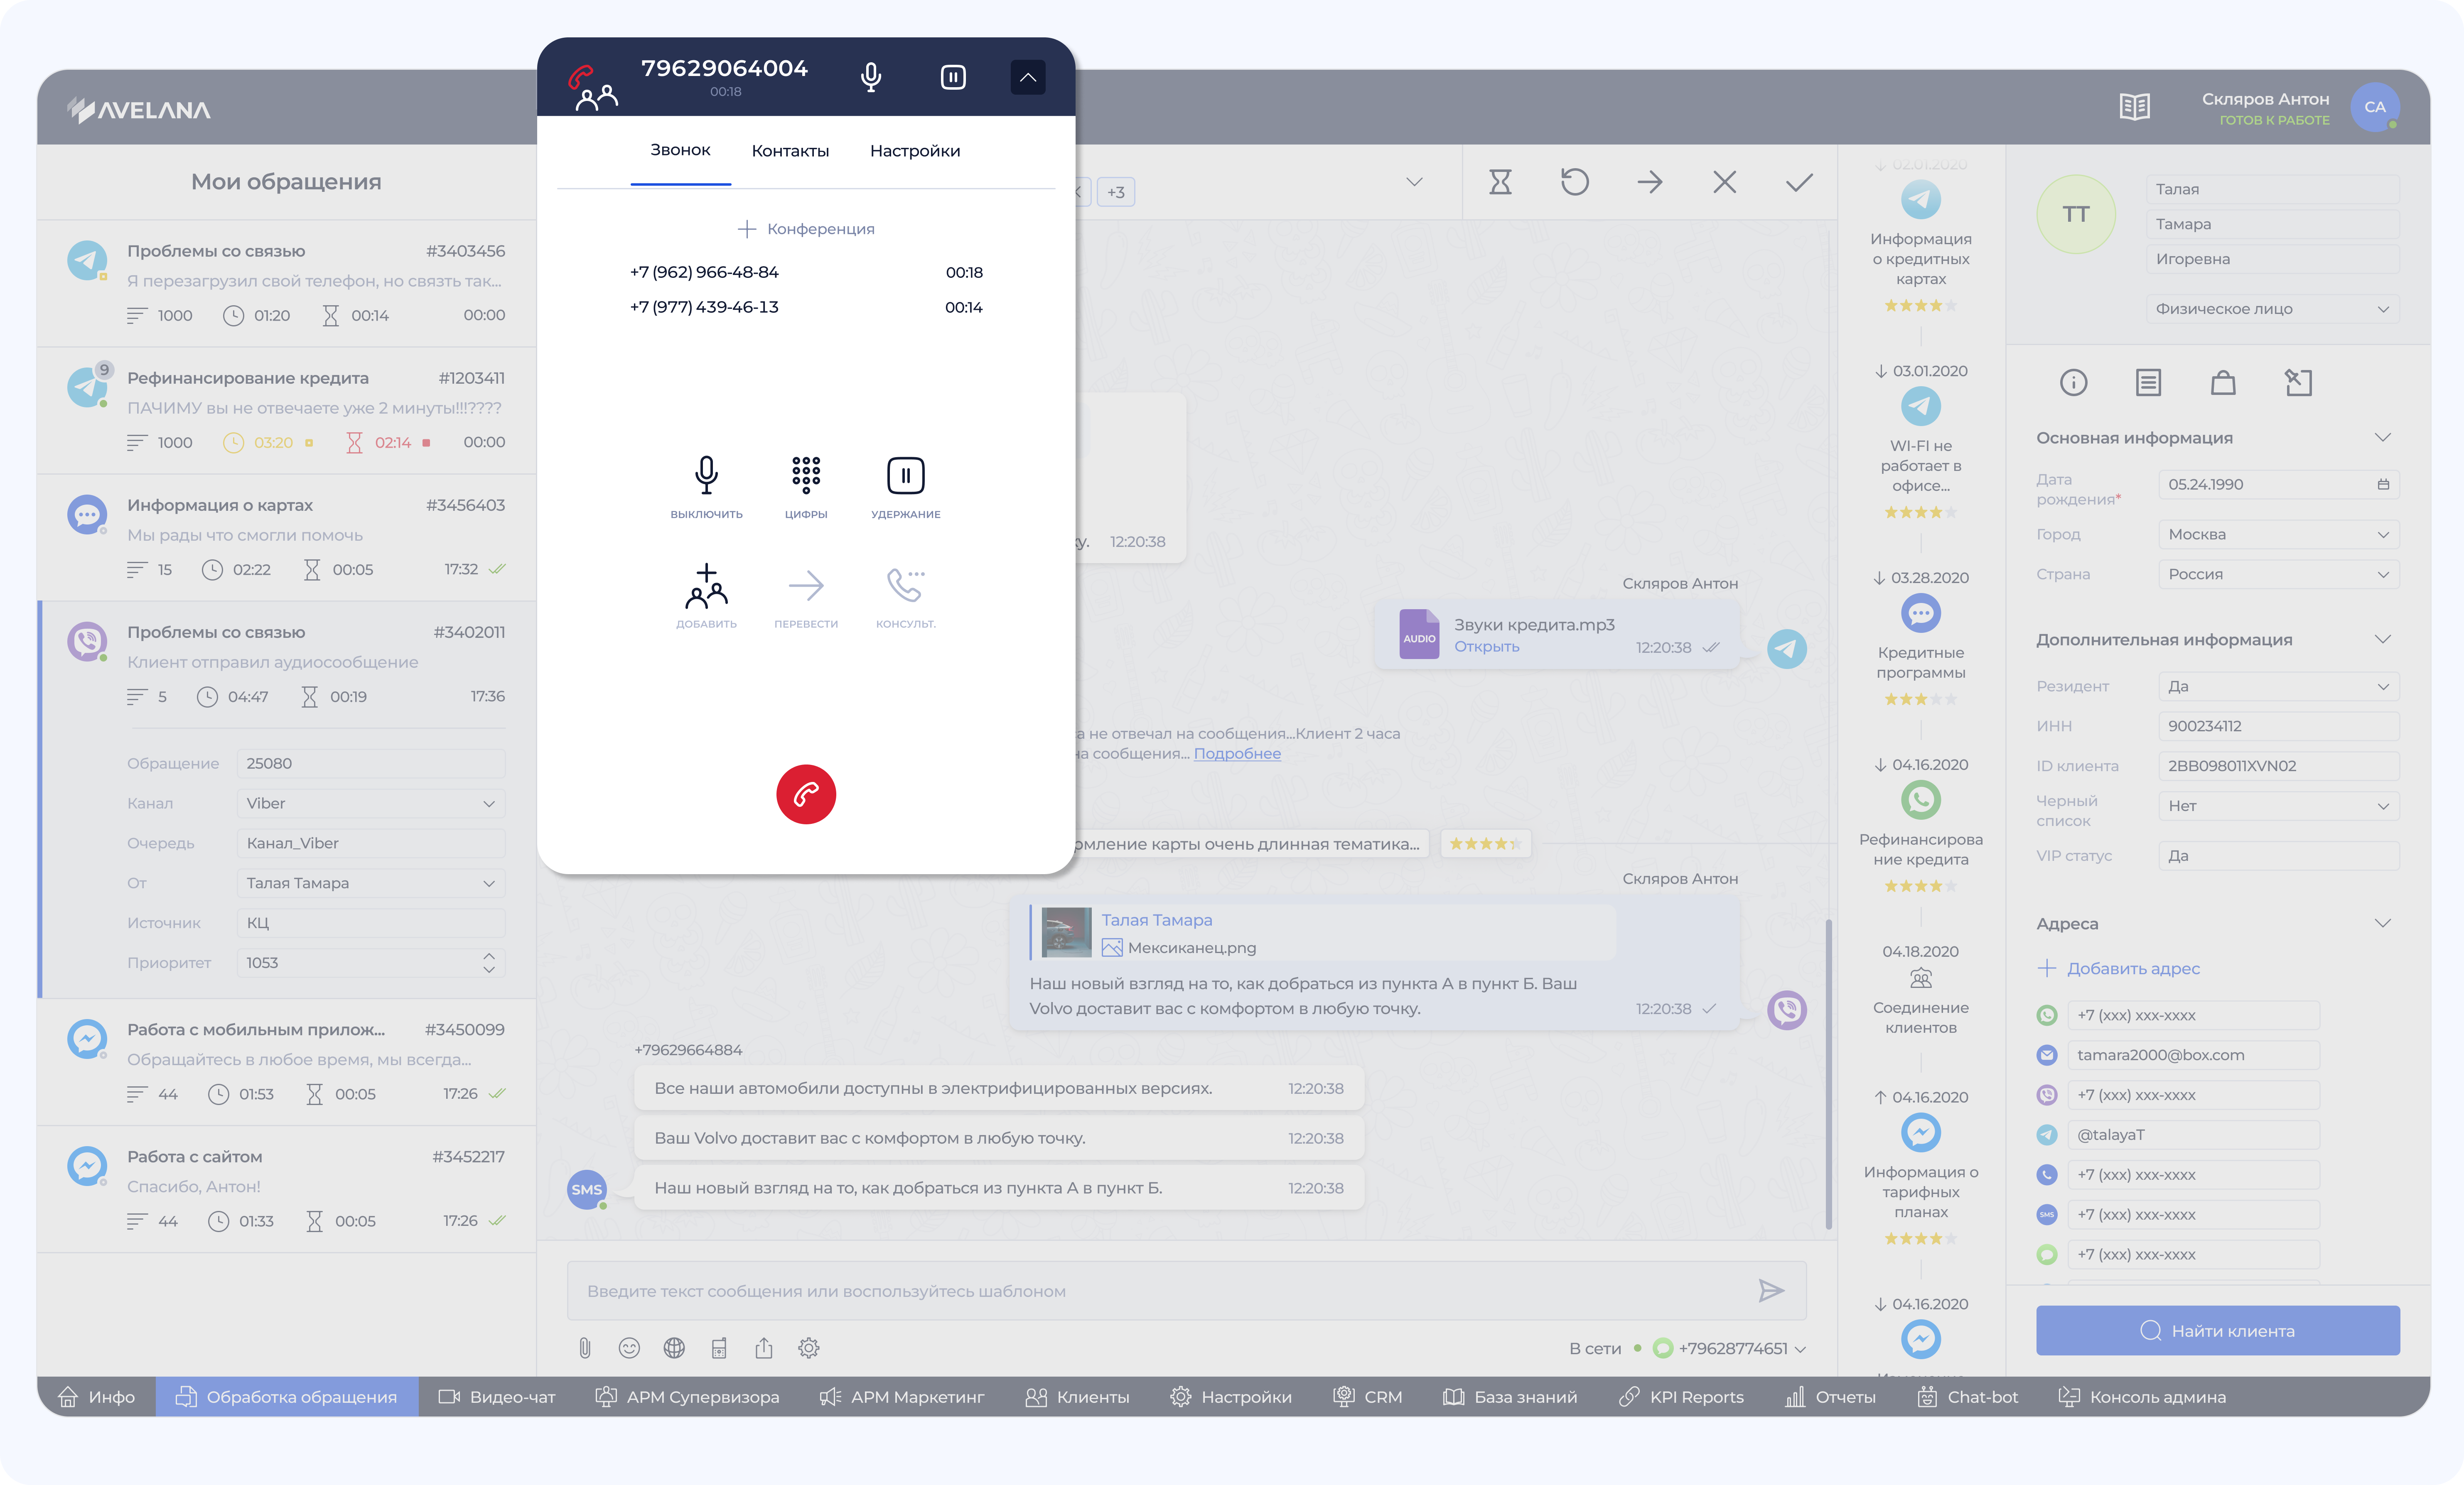Click email field tamara2000@box.com
This screenshot has width=2464, height=1485.
(2193, 1055)
